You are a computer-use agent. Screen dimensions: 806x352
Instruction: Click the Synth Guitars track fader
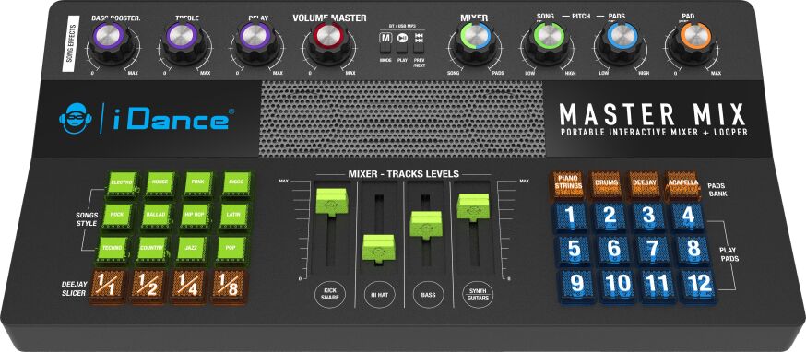point(473,207)
